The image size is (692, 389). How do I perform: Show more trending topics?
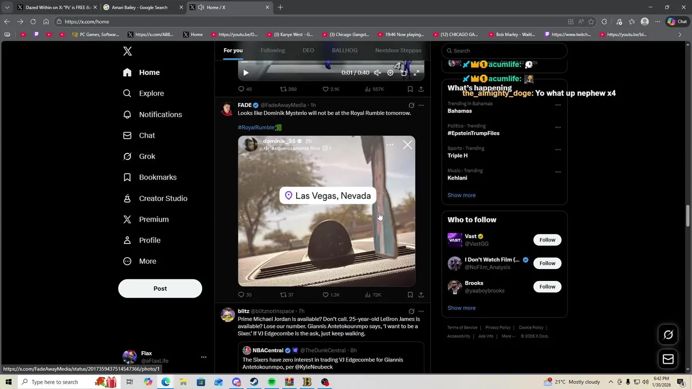tap(462, 195)
